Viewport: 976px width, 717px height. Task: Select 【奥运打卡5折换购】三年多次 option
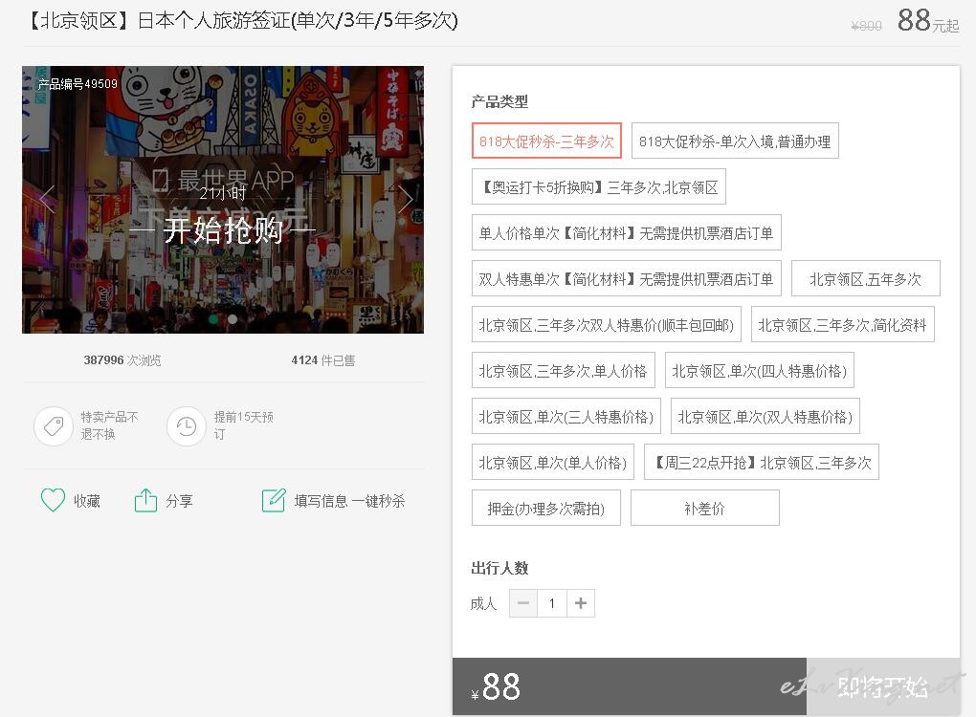[599, 187]
